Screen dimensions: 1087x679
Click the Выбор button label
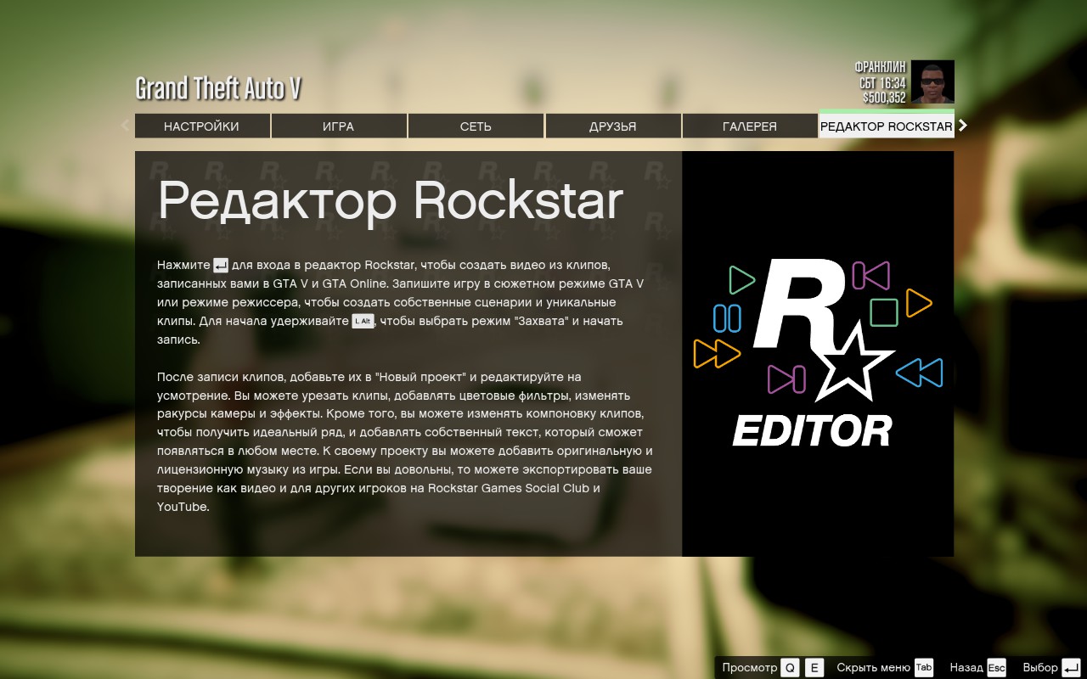pyautogui.click(x=1040, y=668)
